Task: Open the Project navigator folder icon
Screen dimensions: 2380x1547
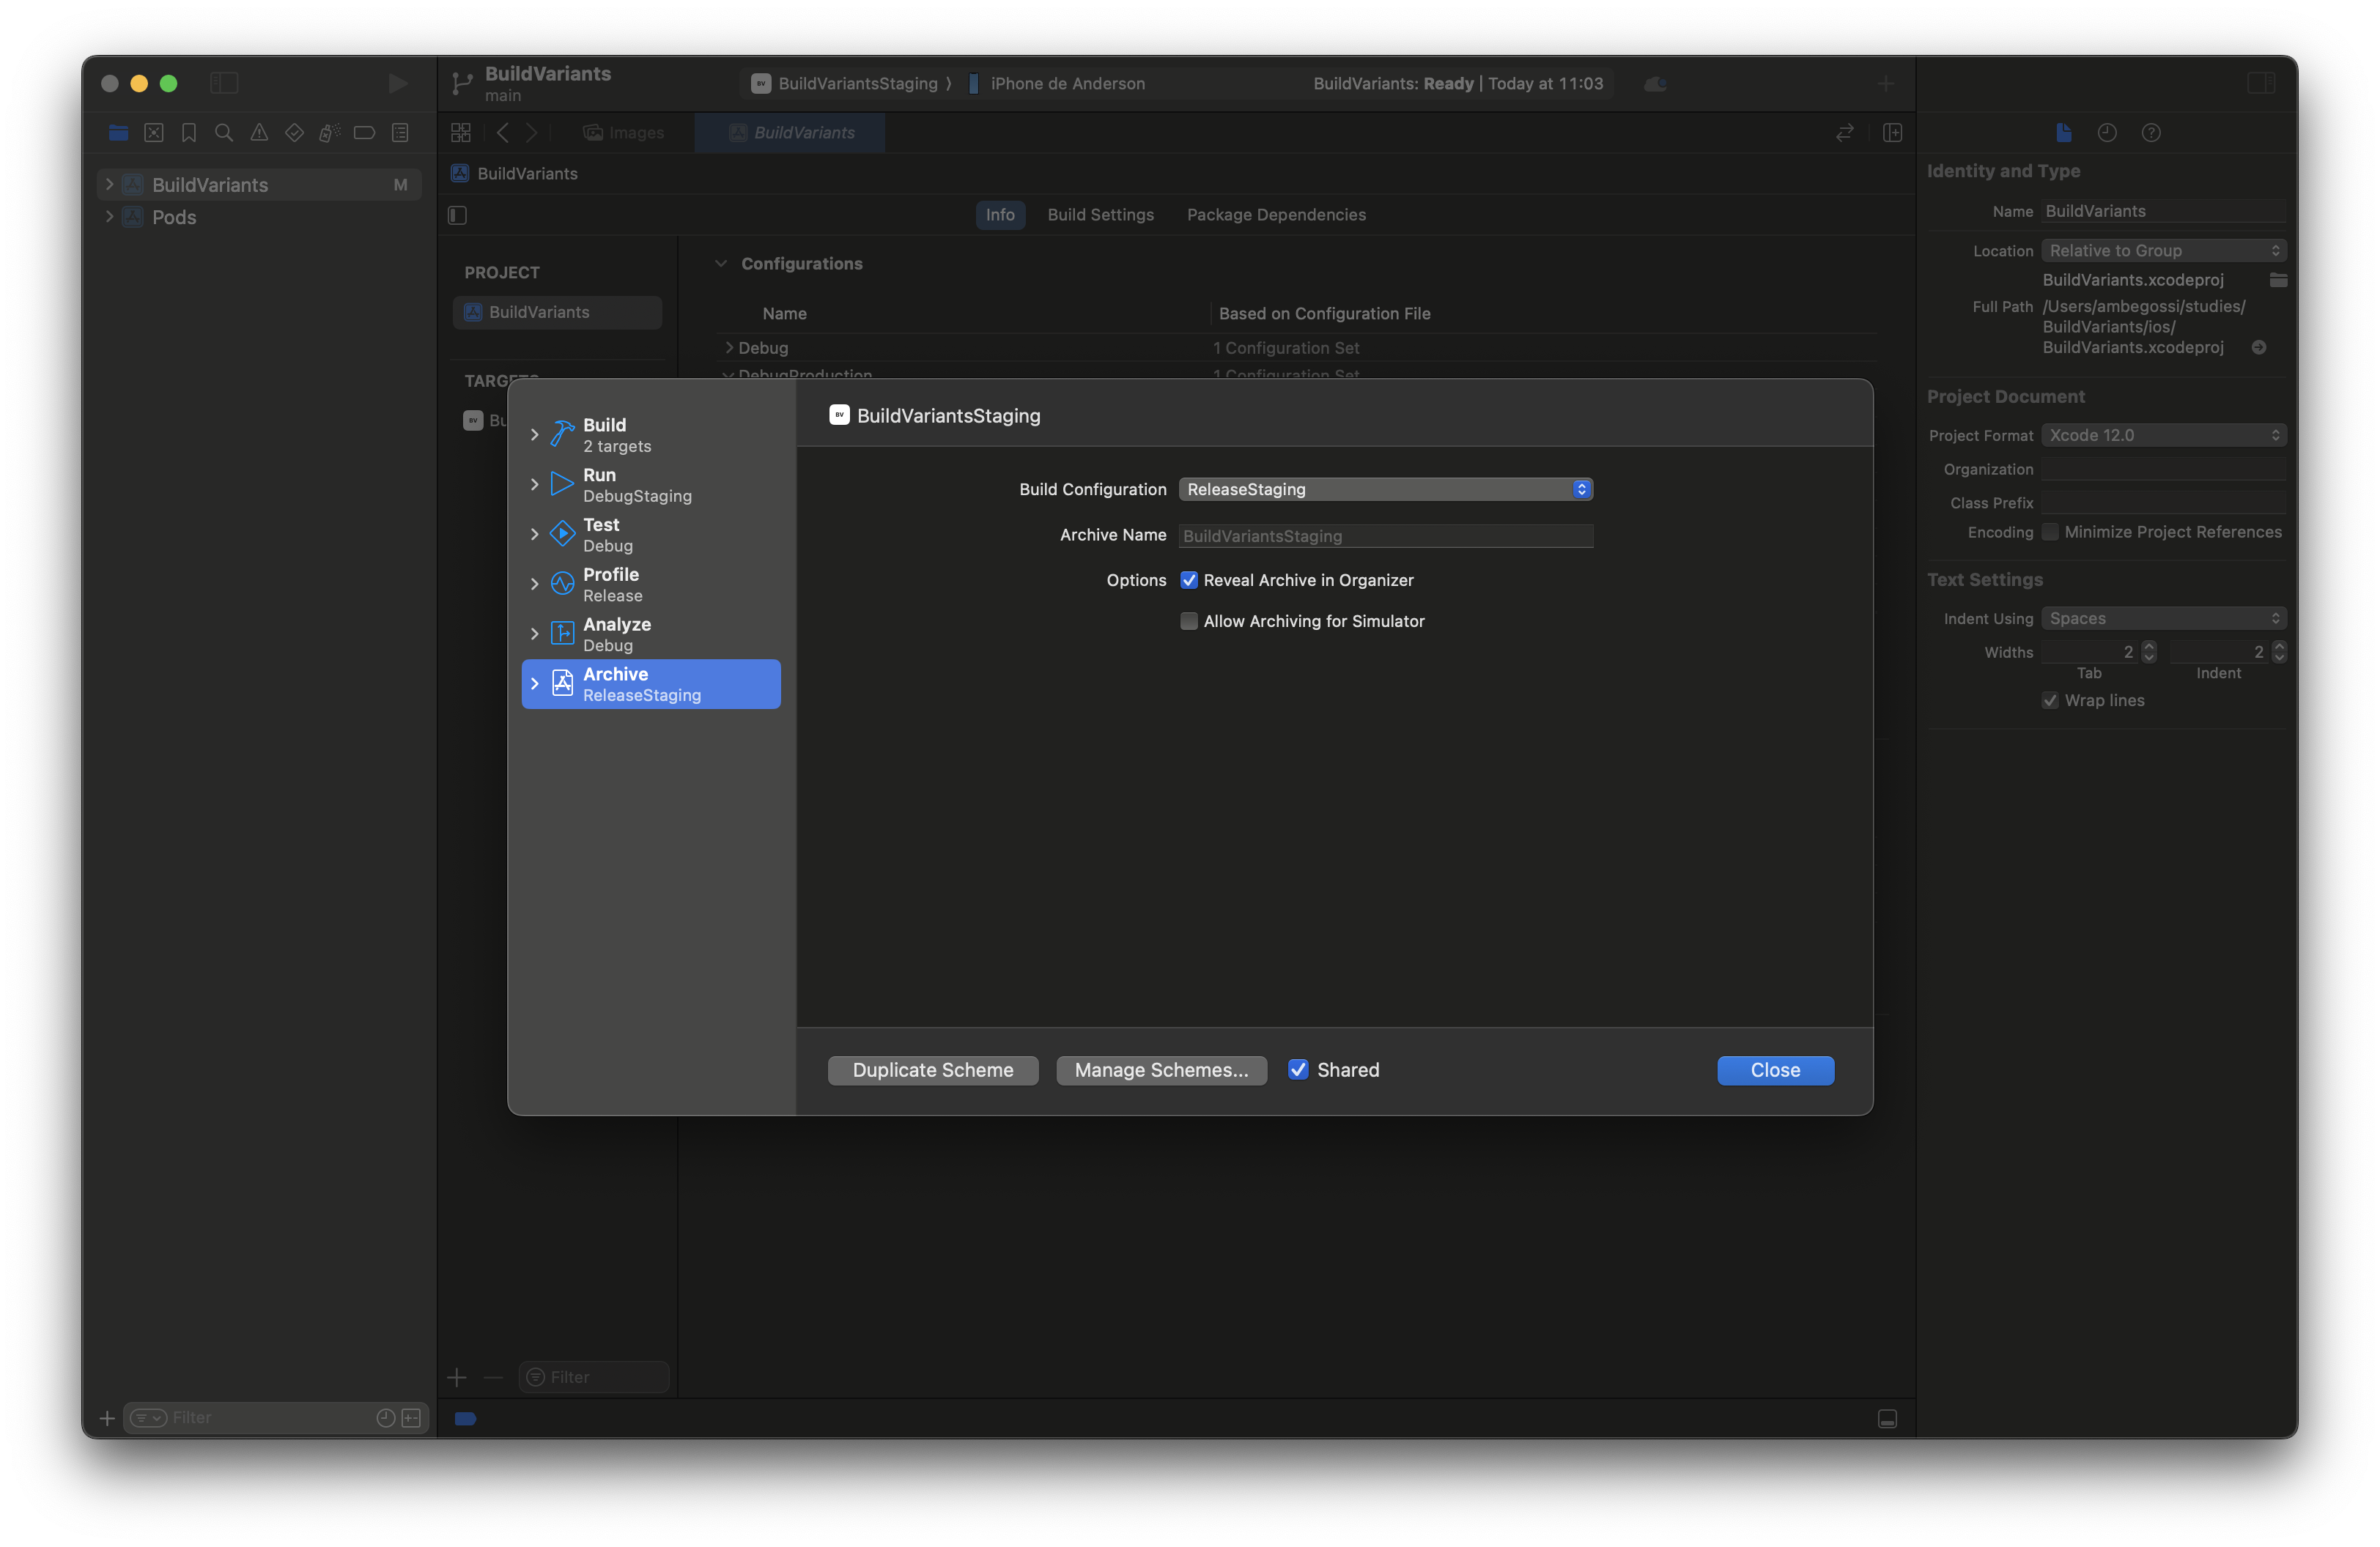Action: tap(118, 133)
